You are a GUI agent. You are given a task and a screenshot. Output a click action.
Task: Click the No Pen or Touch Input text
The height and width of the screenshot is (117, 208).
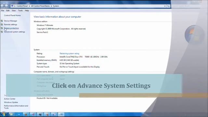[80, 67]
